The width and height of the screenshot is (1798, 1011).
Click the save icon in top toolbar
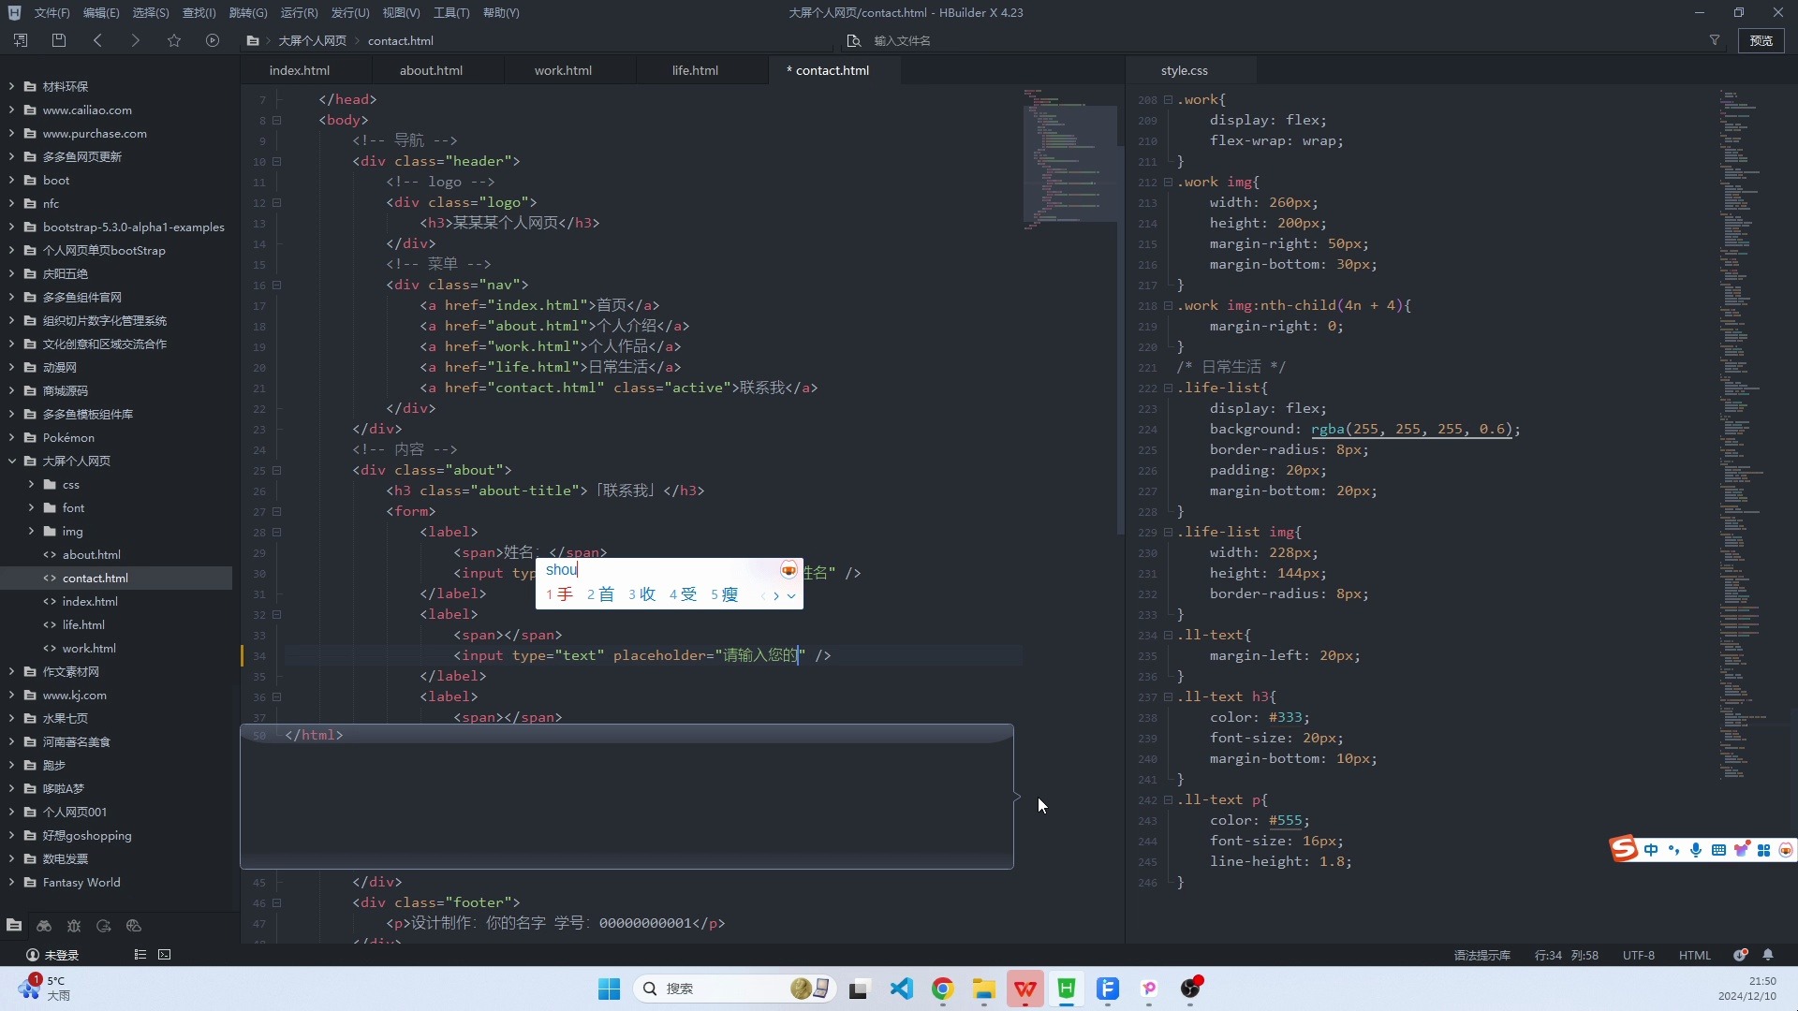pos(59,40)
